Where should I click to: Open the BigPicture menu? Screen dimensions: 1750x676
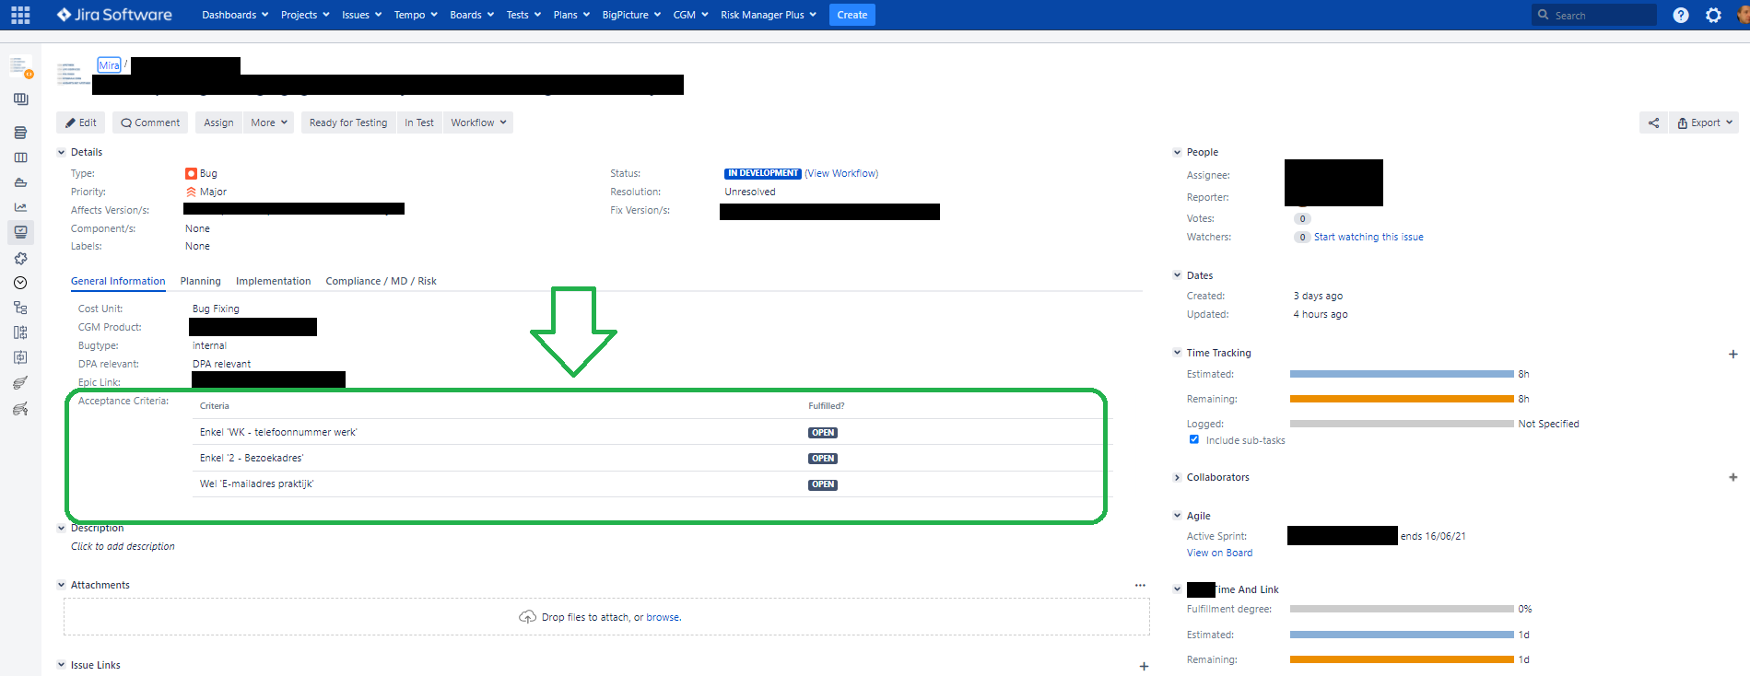coord(631,15)
